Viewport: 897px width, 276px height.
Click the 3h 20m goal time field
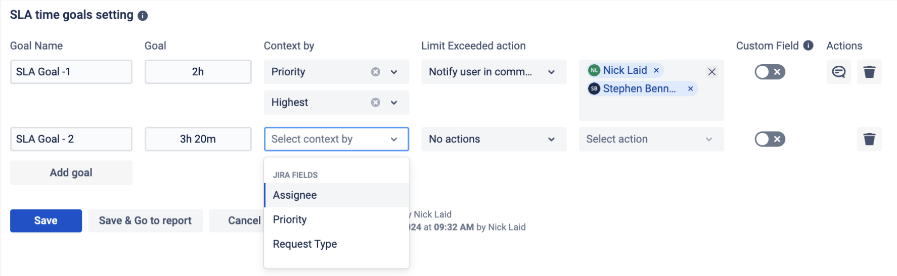[x=198, y=139]
